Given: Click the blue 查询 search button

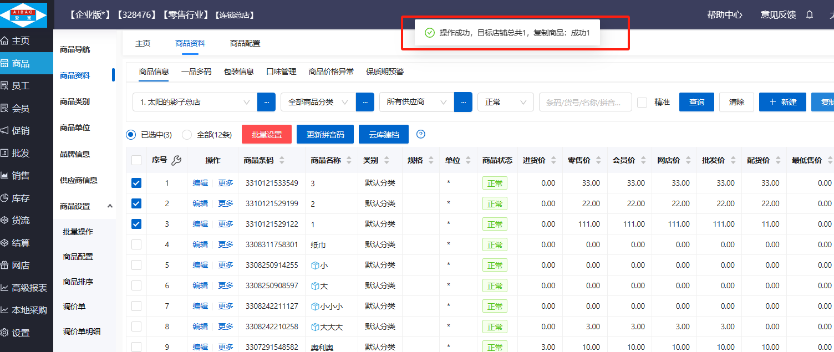Looking at the screenshot, I should pos(696,102).
